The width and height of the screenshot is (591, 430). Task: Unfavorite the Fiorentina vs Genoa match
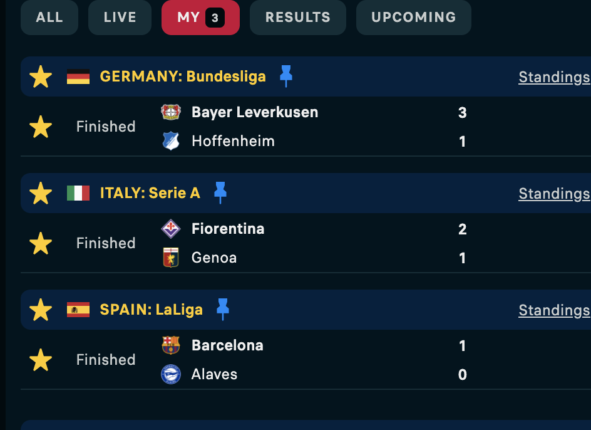41,243
